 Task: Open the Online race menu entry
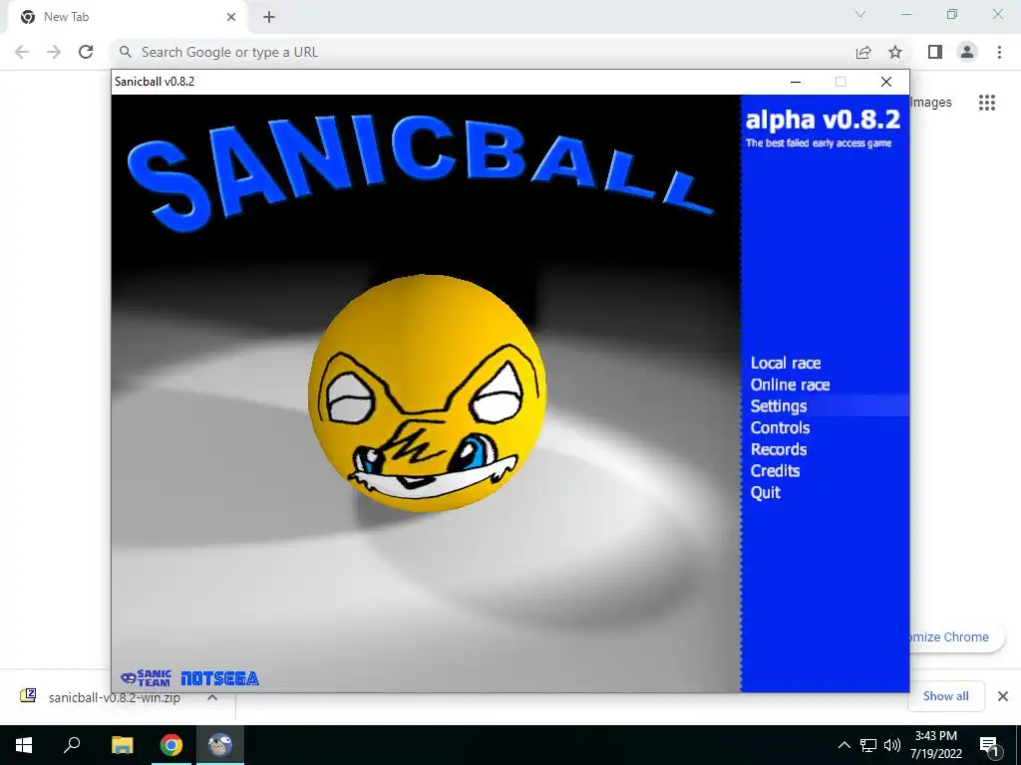click(x=790, y=384)
